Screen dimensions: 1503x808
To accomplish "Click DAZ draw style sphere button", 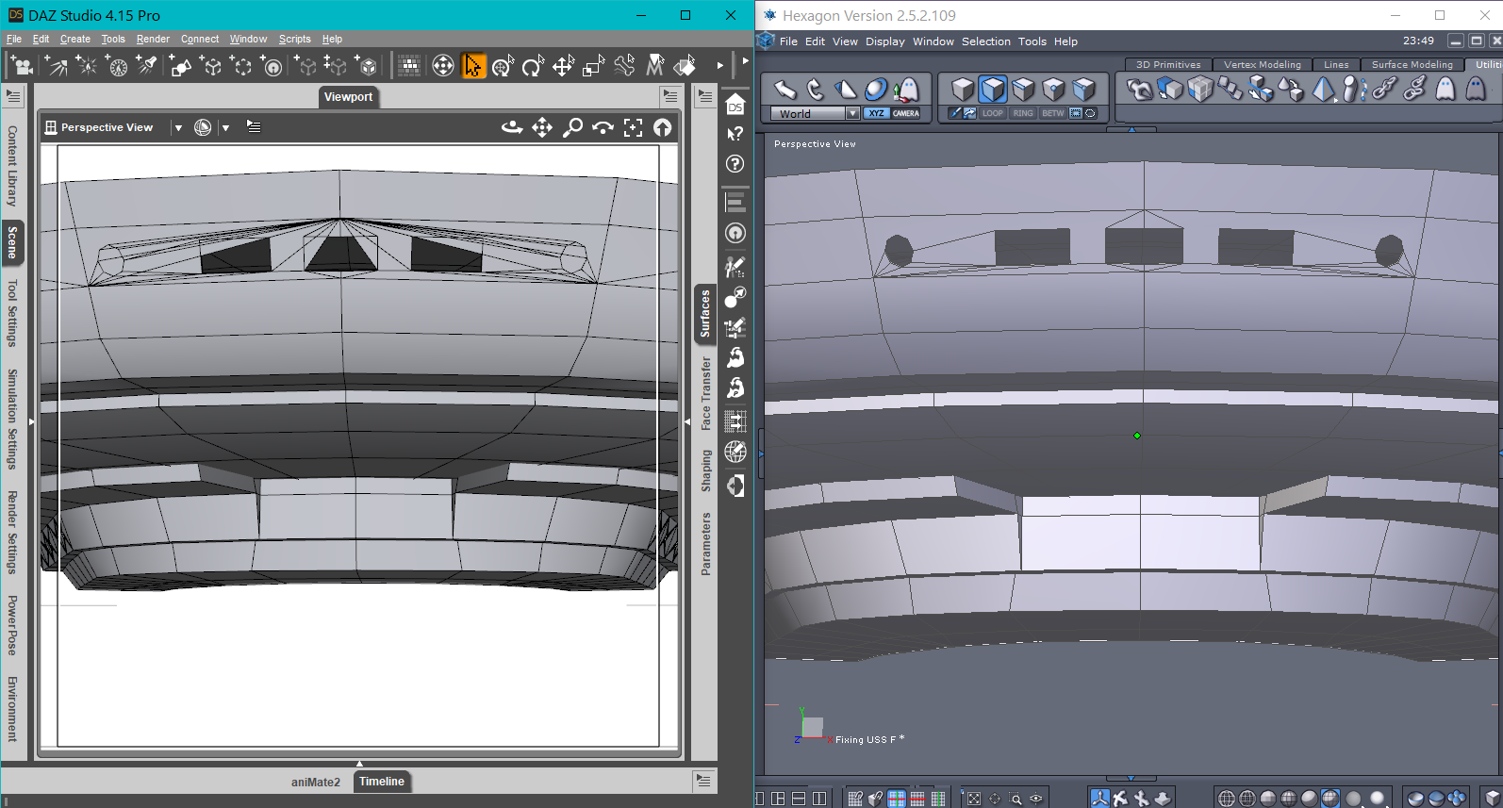I will [203, 127].
